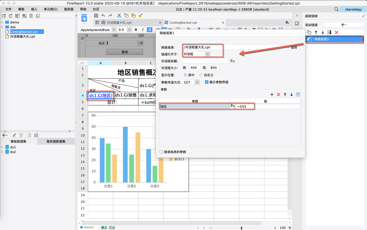This screenshot has width=367, height=230.
Task: Select the 自定义 display position radio
Action: [x=201, y=75]
